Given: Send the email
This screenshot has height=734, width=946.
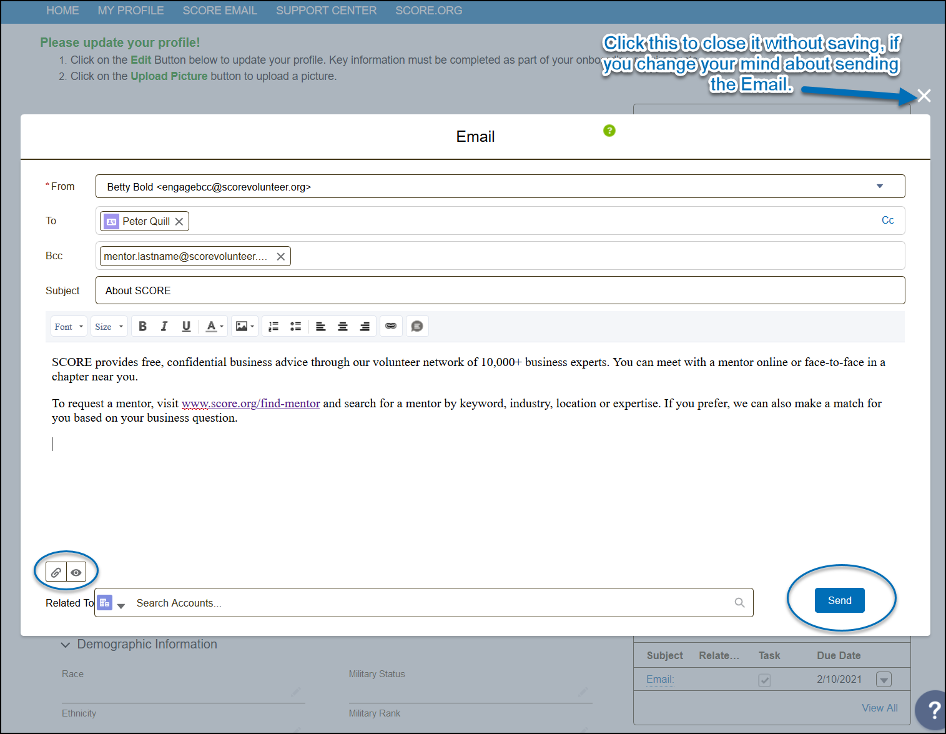Looking at the screenshot, I should point(839,600).
